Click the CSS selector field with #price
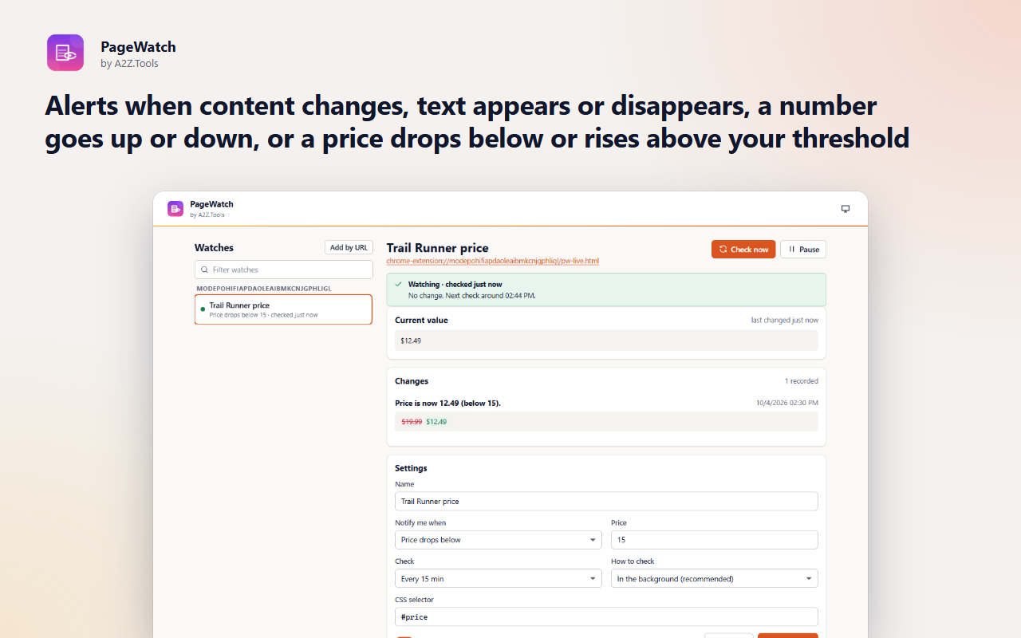Viewport: 1021px width, 638px height. click(x=606, y=616)
